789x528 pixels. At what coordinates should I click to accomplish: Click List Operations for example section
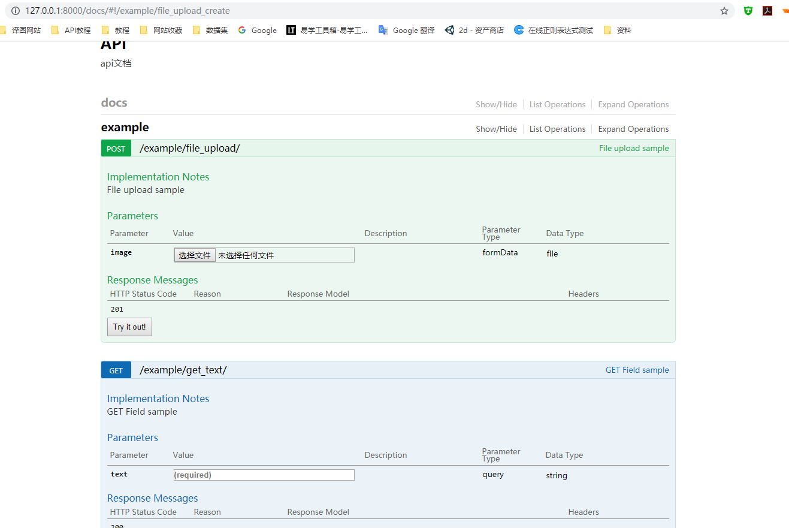(x=557, y=129)
